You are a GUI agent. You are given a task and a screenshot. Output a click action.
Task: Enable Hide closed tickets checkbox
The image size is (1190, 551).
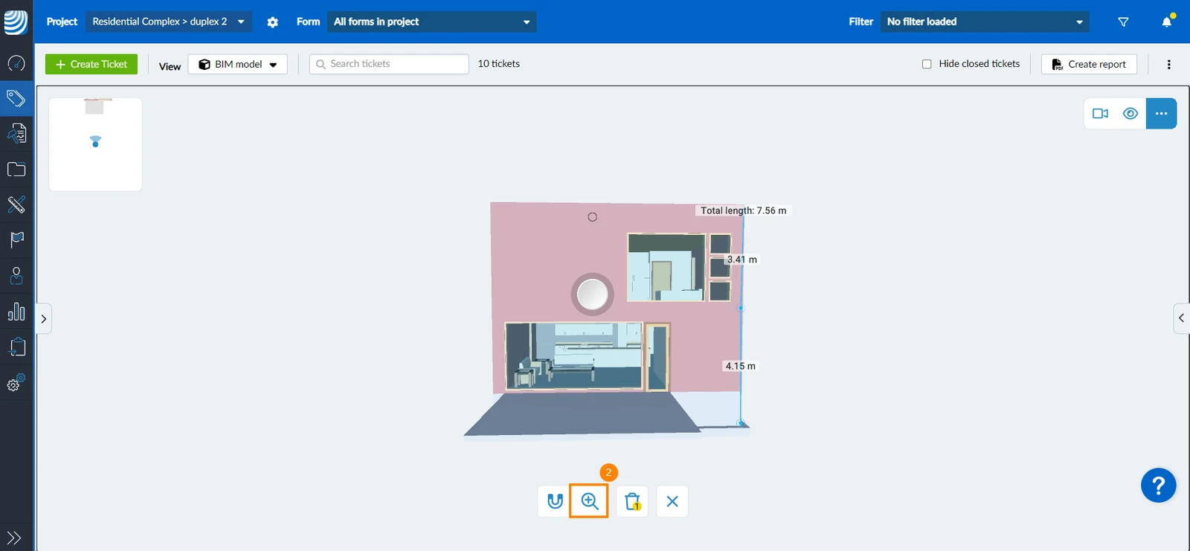927,64
